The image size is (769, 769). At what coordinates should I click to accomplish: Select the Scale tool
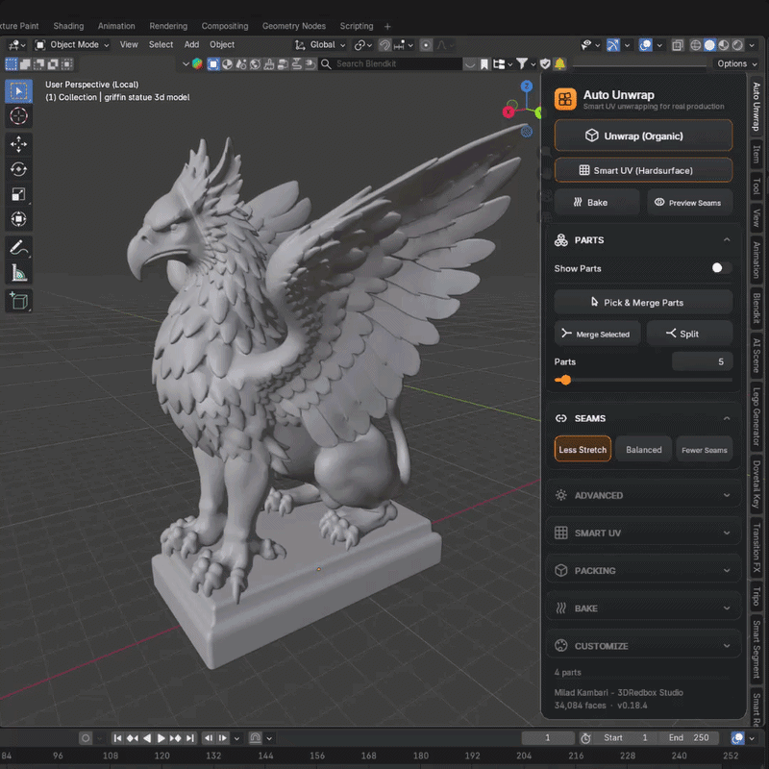coord(18,194)
